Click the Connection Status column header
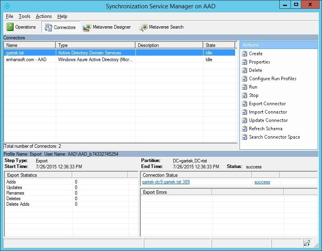 tap(196, 175)
